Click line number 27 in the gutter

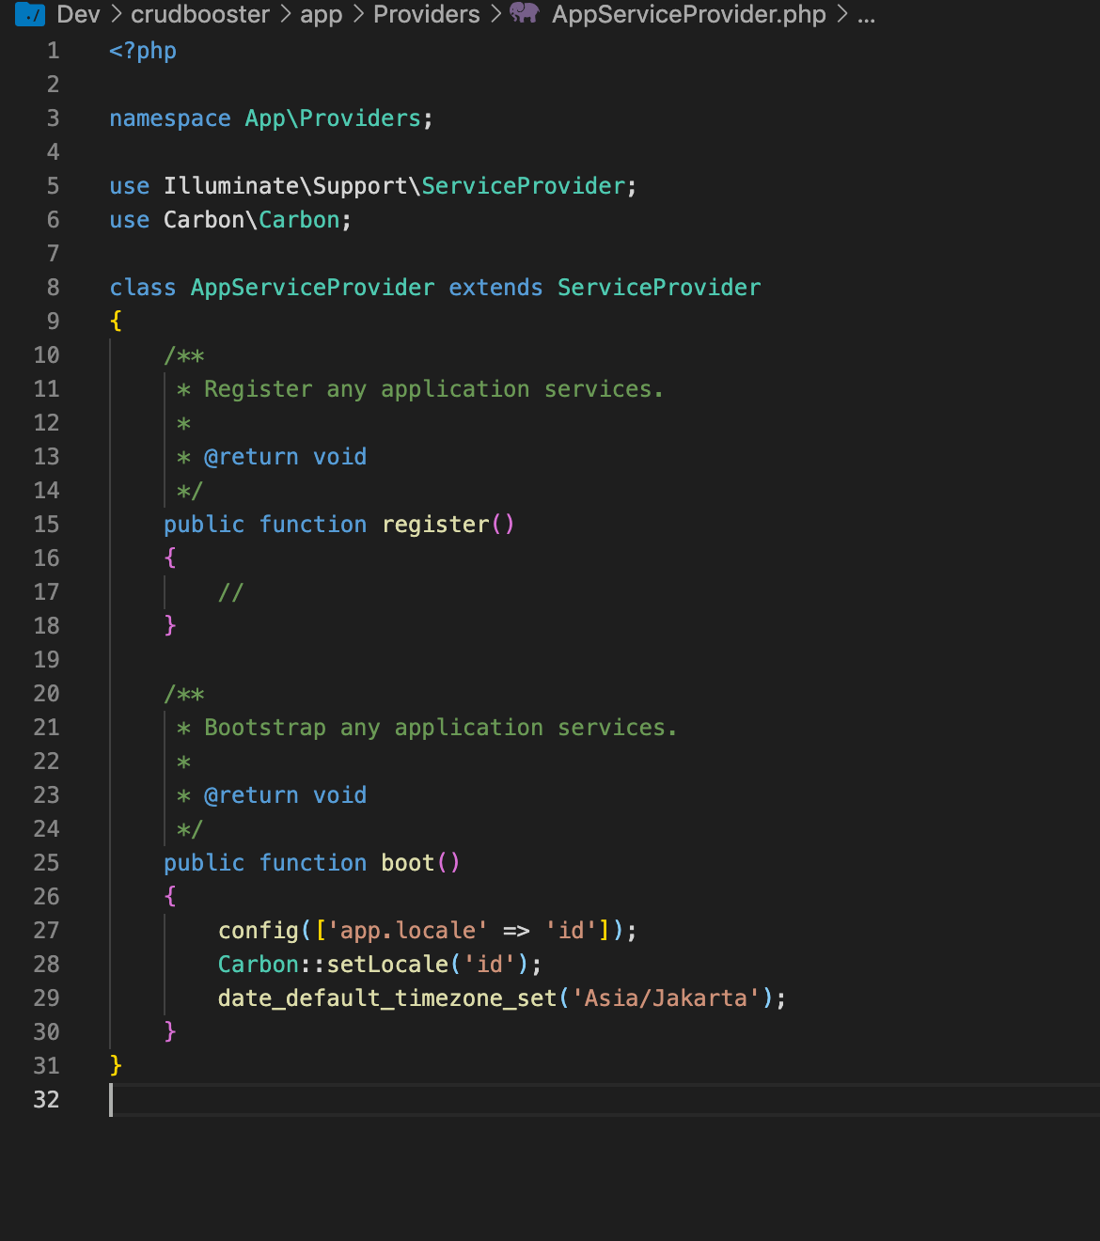tap(45, 930)
